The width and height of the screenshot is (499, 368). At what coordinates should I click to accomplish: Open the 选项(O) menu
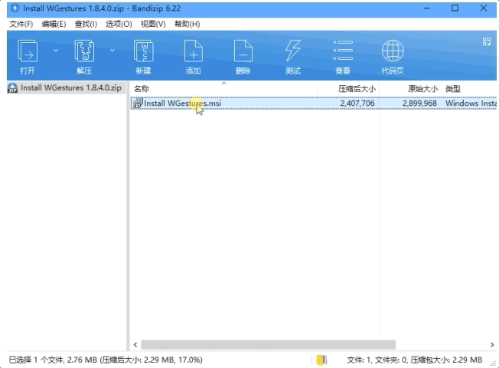click(x=119, y=24)
